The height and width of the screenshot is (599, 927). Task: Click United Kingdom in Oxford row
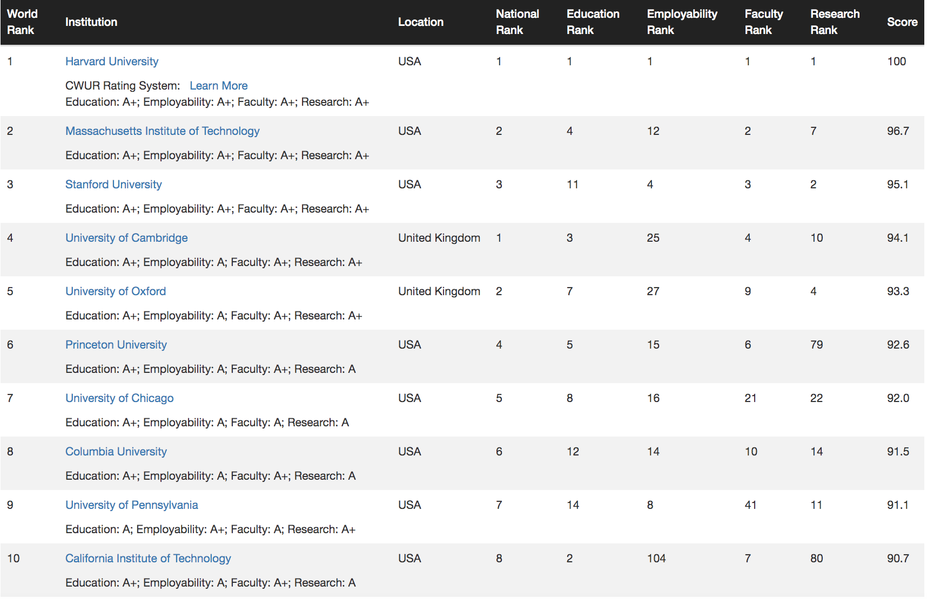click(439, 291)
